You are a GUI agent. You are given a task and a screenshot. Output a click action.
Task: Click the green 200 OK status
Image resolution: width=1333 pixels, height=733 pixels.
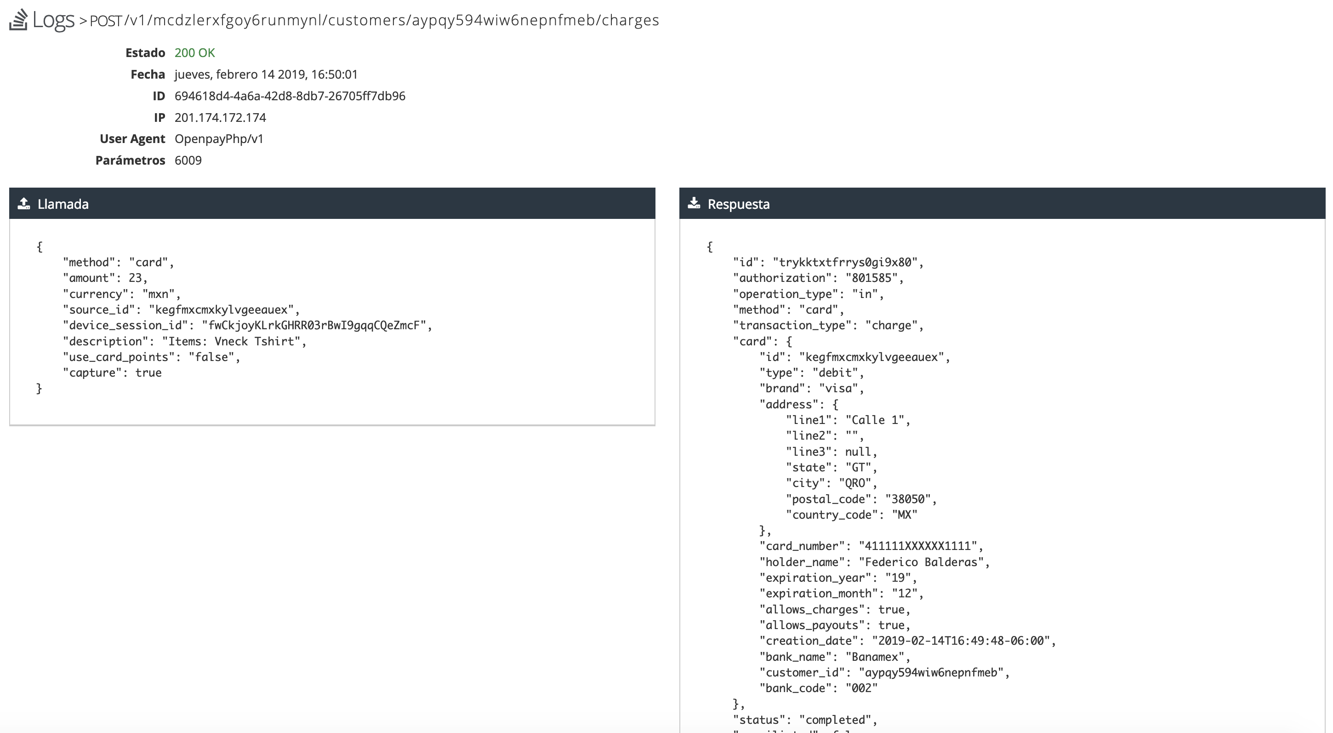(x=194, y=52)
